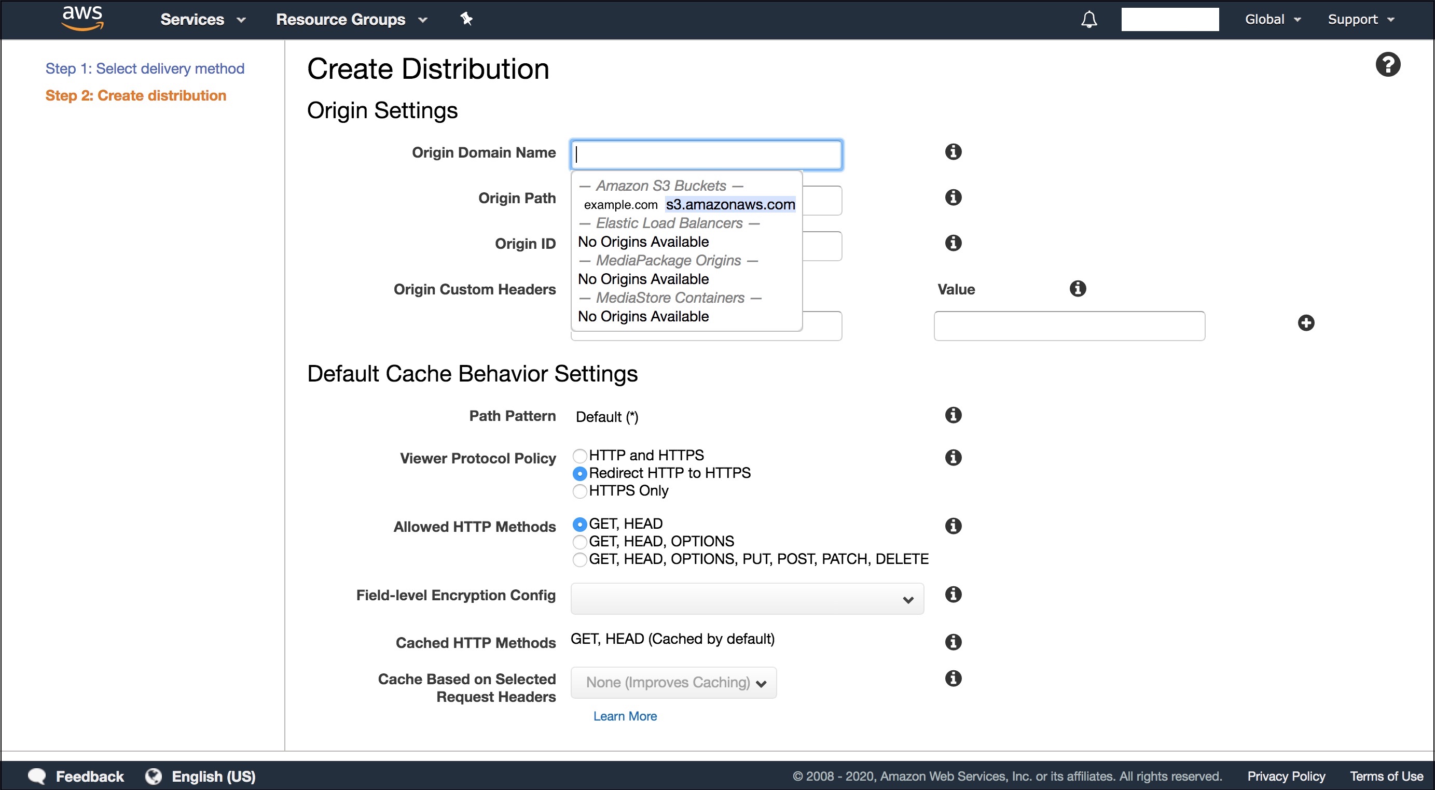Show info for Field-level Encryption Config
1435x790 pixels.
953,595
